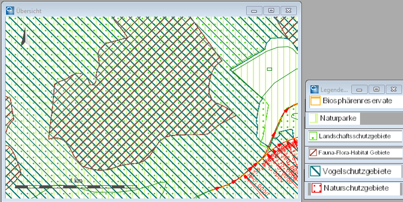Select the Naturschutzgebiete legend label
Screen dimensions: 403x202
coord(356,188)
